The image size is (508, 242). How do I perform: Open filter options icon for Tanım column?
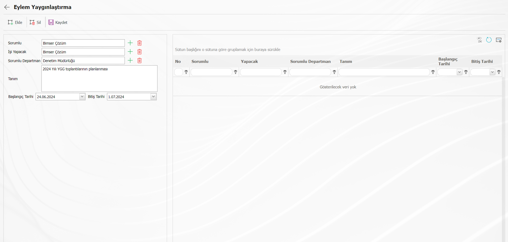(x=433, y=72)
